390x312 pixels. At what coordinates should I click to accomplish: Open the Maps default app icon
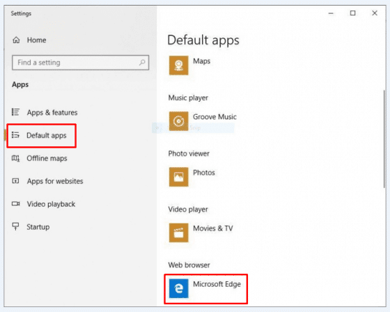point(178,65)
